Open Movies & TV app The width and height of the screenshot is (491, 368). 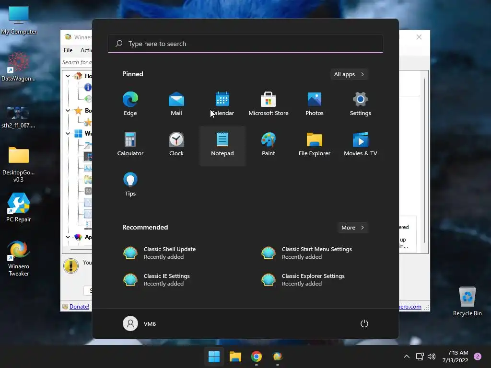click(x=361, y=144)
